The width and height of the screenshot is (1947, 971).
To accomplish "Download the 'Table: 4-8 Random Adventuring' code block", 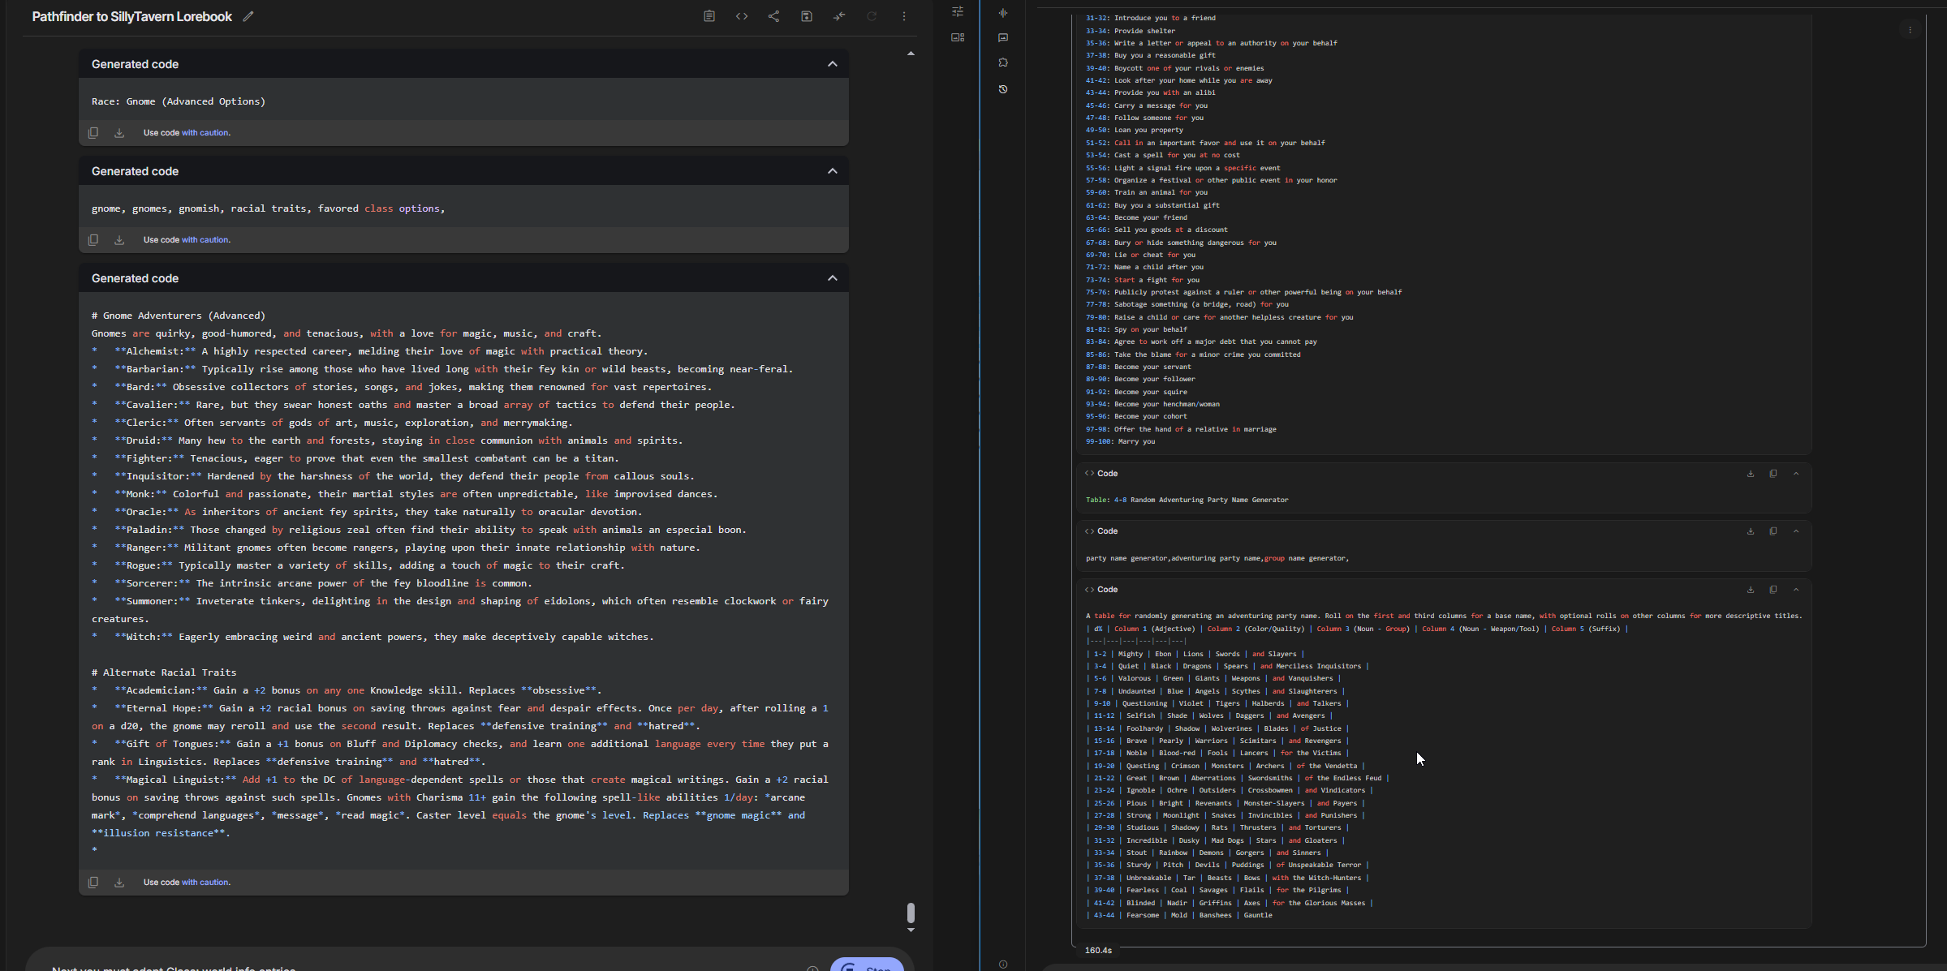I will pyautogui.click(x=1751, y=474).
